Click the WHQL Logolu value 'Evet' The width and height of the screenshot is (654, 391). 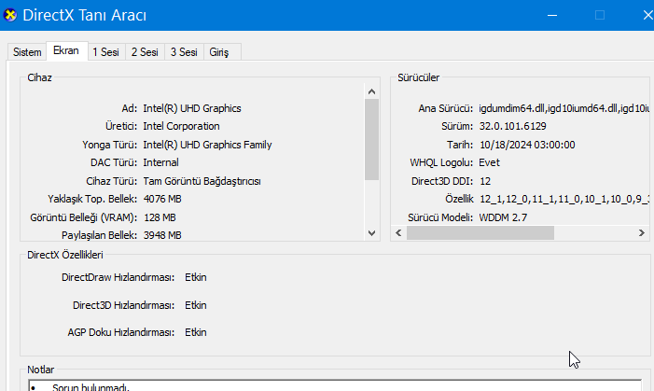coord(489,162)
